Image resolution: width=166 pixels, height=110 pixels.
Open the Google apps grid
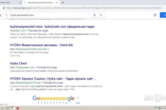click(x=155, y=15)
